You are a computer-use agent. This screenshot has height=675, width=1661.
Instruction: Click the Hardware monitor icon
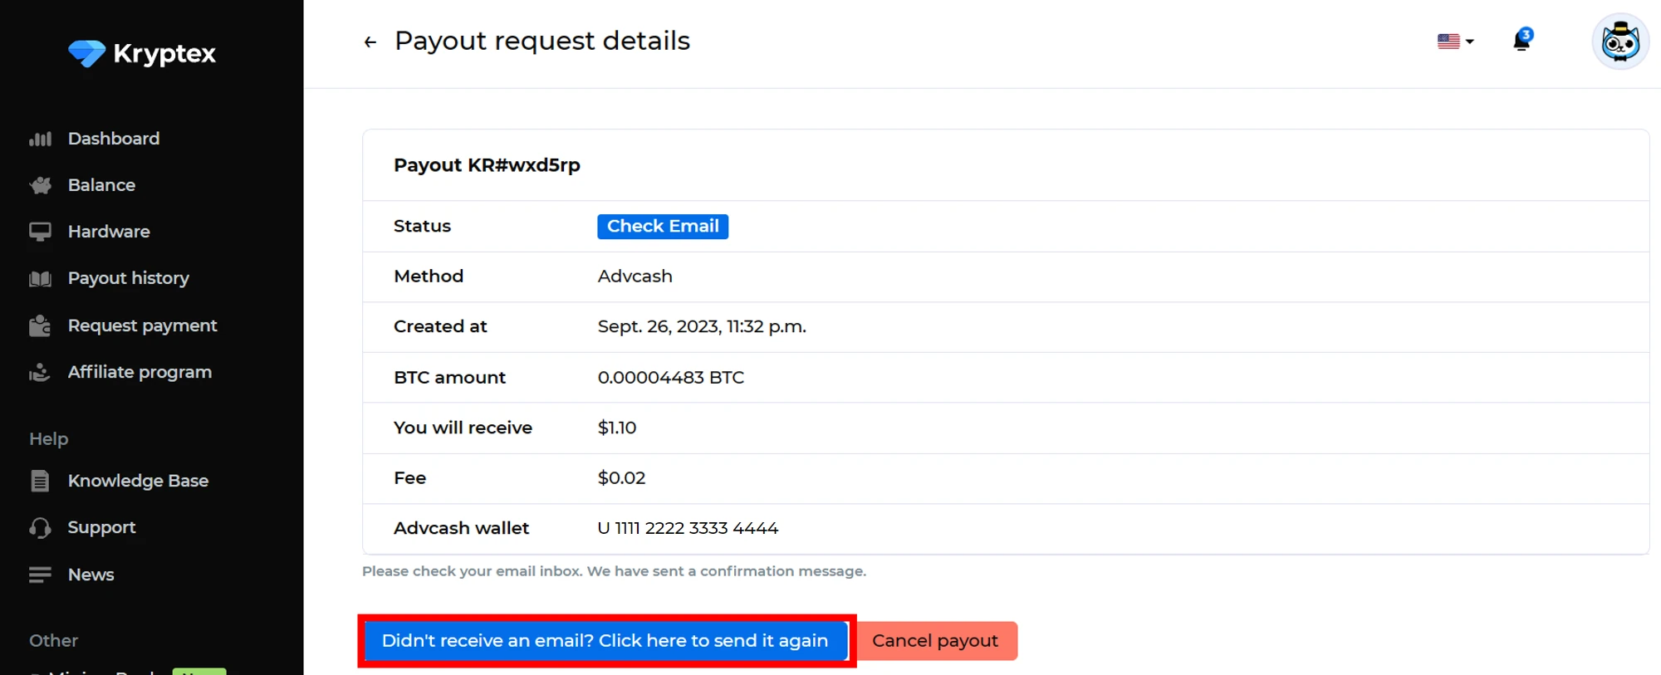40,232
